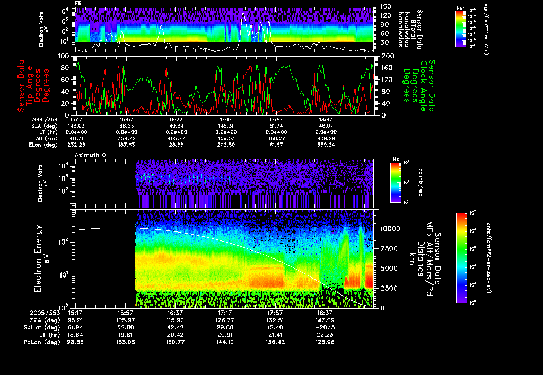Click the SolLat value '52.80'

125,327
